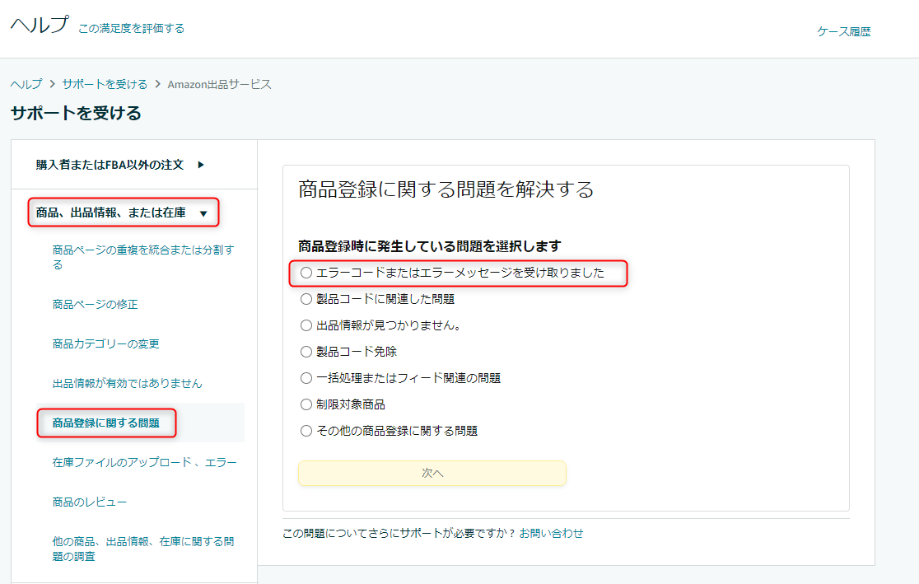Select エラーコードまたはエラーメッセージを受け取りました radio button
The image size is (919, 584).
[306, 273]
